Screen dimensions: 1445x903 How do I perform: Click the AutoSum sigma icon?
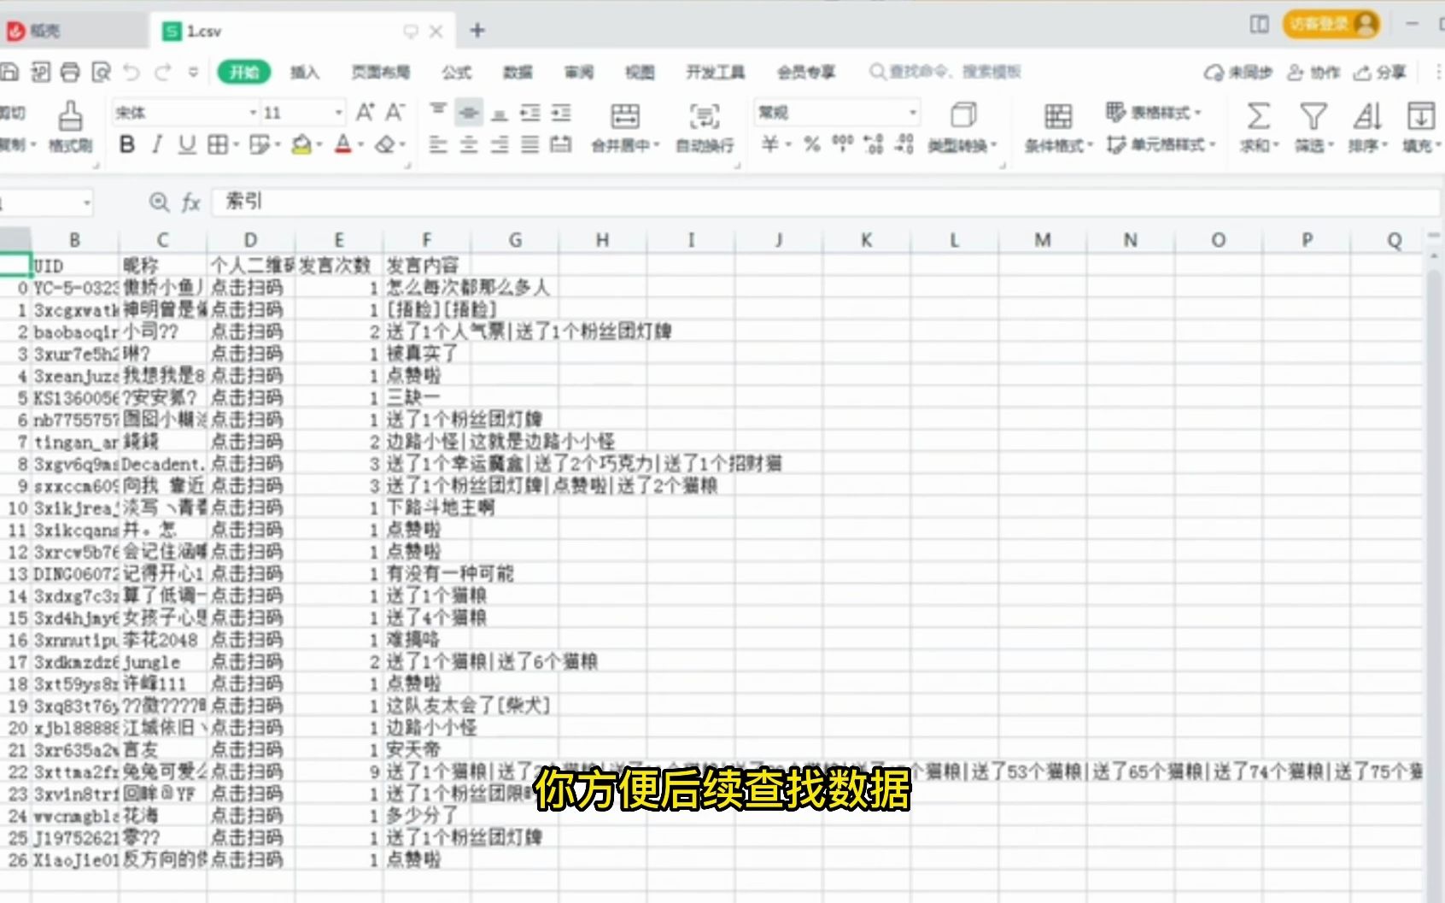[x=1258, y=115]
